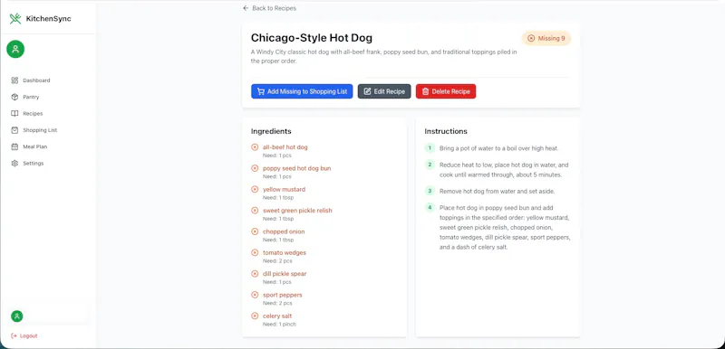
Task: Click step number 1 circle in Instructions
Action: point(430,148)
